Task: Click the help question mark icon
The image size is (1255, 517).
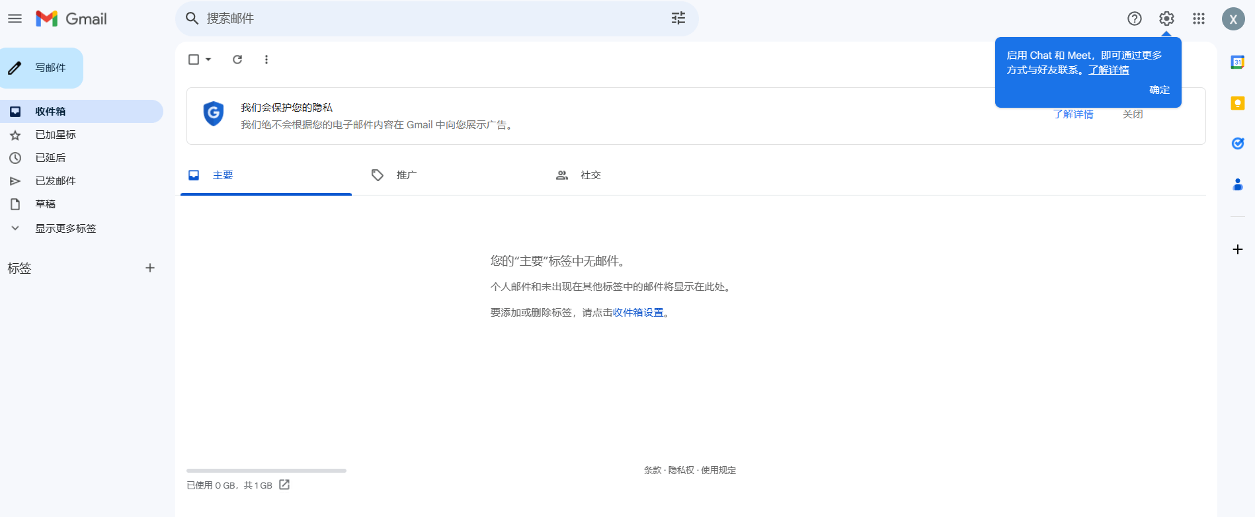Action: coord(1135,19)
